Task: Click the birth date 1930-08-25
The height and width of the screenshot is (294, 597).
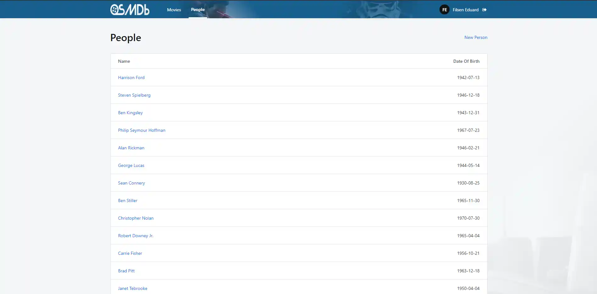Action: (x=468, y=183)
